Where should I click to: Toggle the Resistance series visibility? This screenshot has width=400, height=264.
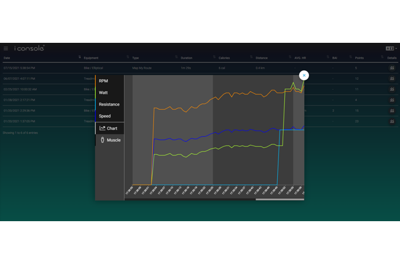(x=109, y=104)
